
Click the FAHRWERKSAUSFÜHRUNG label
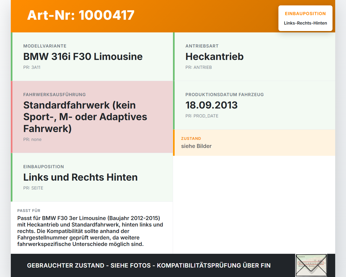click(x=55, y=95)
